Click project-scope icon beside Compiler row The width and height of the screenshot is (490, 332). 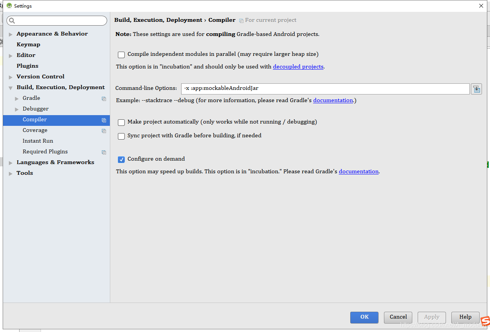[x=104, y=120]
